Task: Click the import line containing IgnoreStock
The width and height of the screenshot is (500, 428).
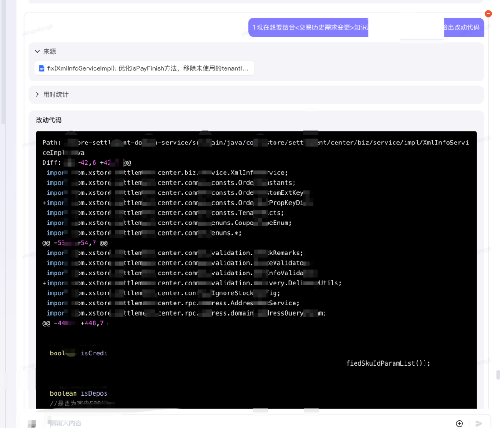Action: [x=163, y=293]
